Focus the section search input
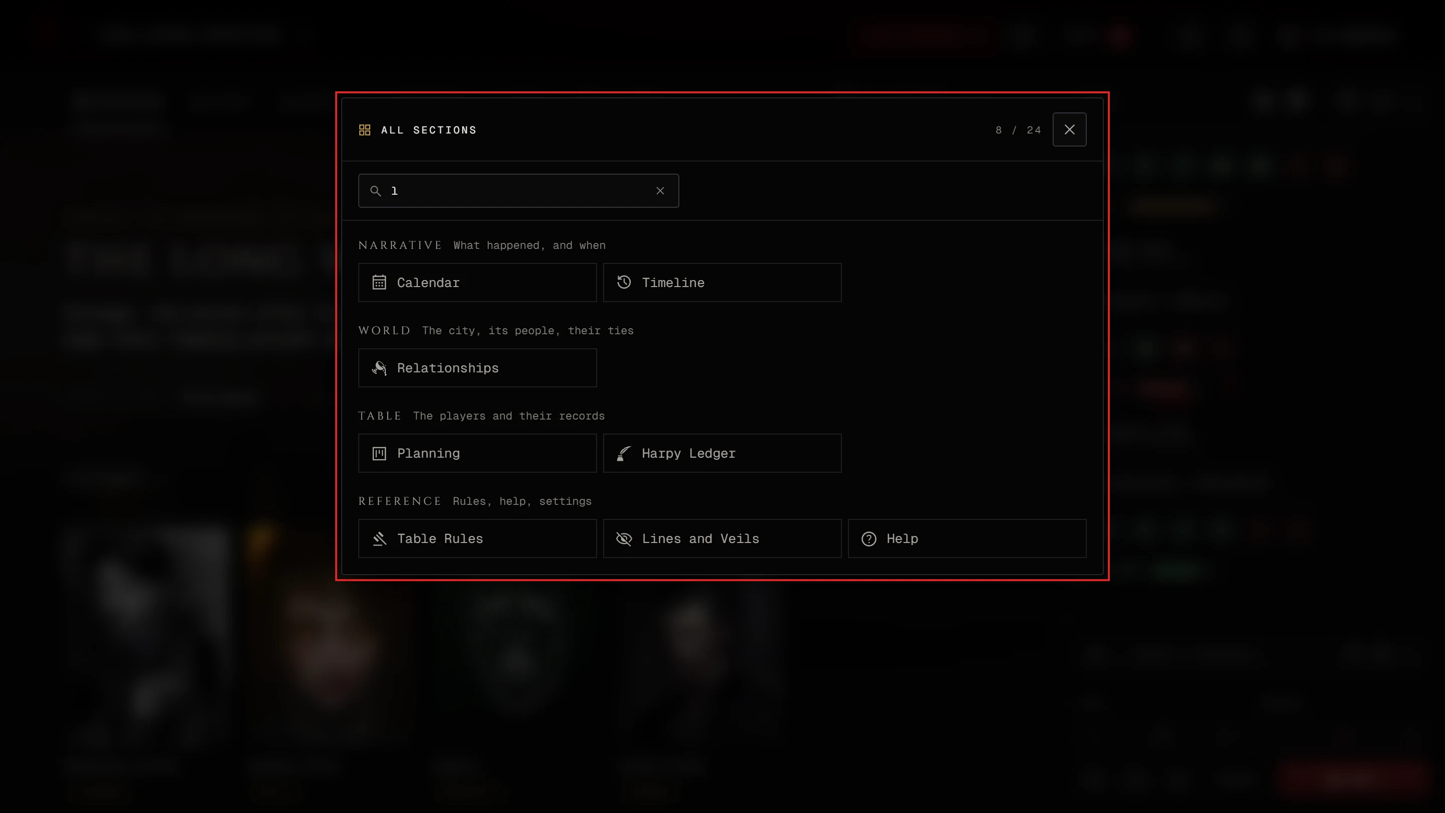1445x813 pixels. (x=518, y=191)
